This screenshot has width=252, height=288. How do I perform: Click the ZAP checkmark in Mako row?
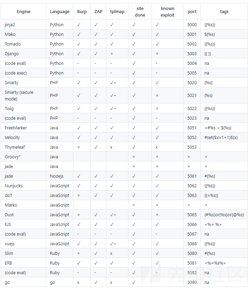tap(96, 34)
